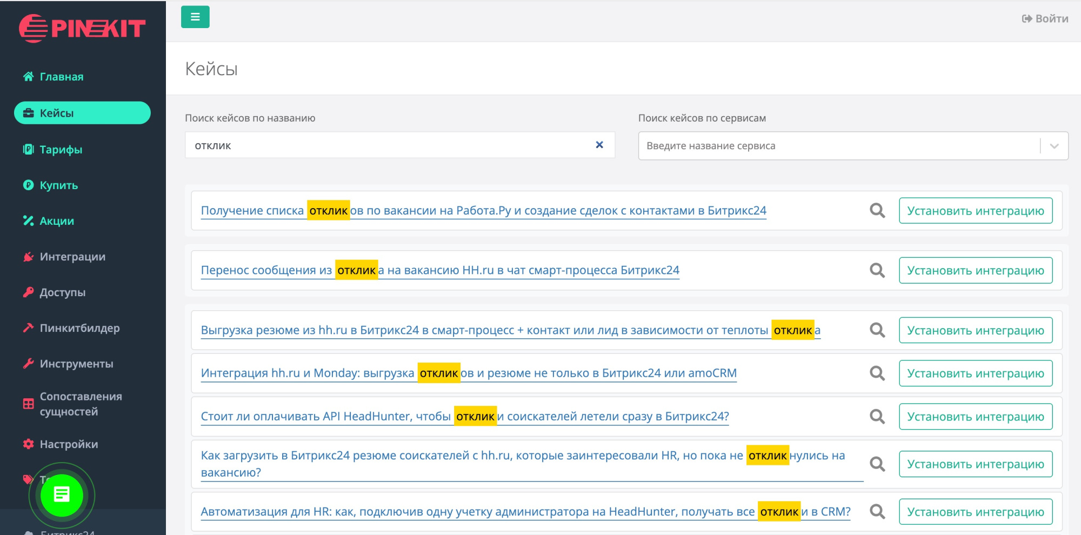
Task: Open the Пинкитбилдер menu item
Action: point(79,328)
